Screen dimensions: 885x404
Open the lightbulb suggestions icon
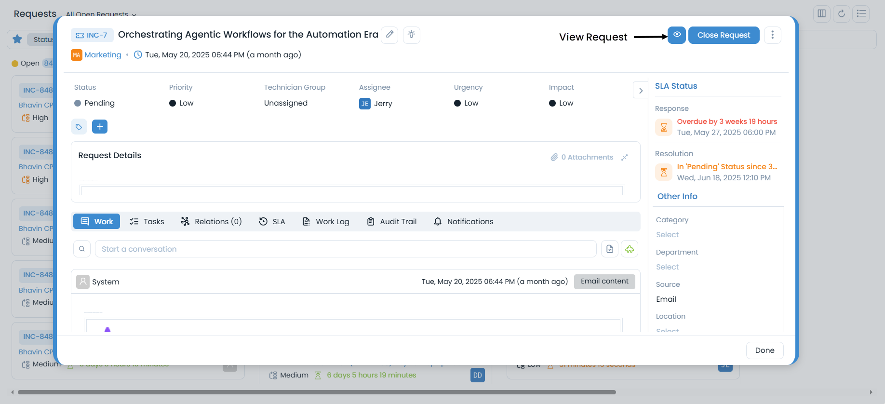coord(411,35)
